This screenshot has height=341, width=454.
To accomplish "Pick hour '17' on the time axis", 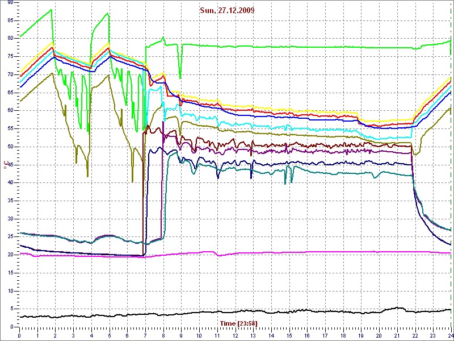I will [x=325, y=335].
